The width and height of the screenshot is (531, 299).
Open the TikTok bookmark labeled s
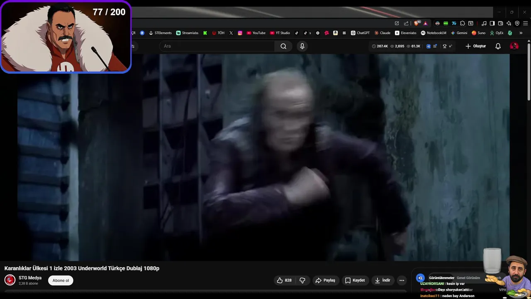307,33
